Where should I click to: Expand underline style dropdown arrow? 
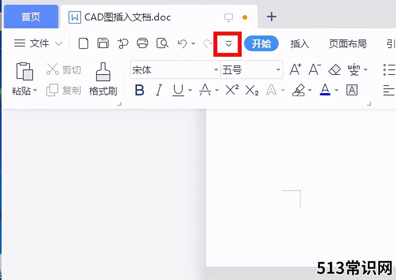(190, 90)
